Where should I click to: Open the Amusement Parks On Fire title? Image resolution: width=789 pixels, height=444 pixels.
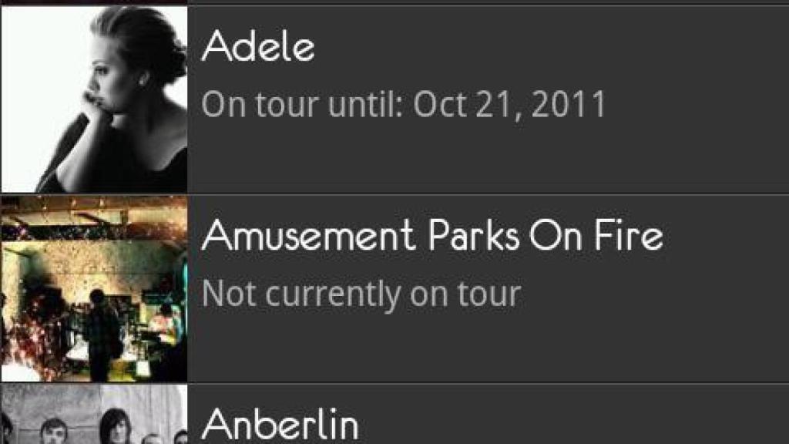coord(431,236)
